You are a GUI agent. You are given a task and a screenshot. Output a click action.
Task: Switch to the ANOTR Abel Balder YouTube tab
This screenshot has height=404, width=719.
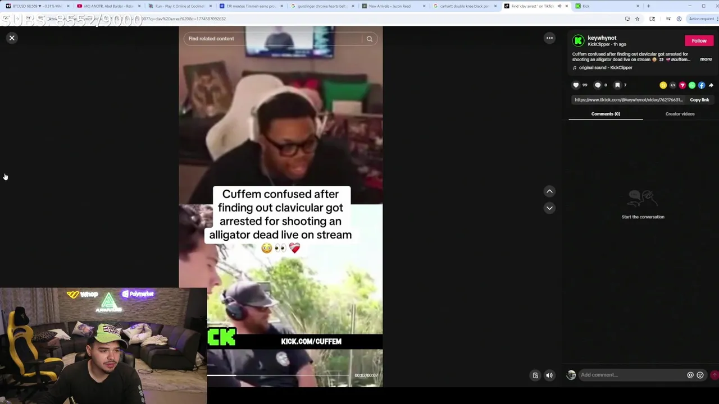(x=108, y=6)
